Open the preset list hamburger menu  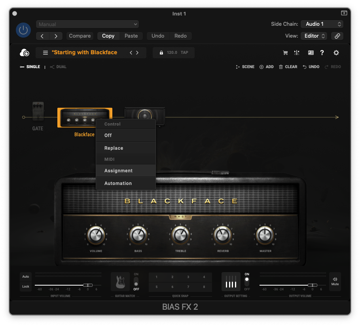pyautogui.click(x=45, y=53)
